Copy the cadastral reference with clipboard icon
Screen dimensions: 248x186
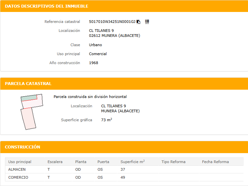pos(139,22)
